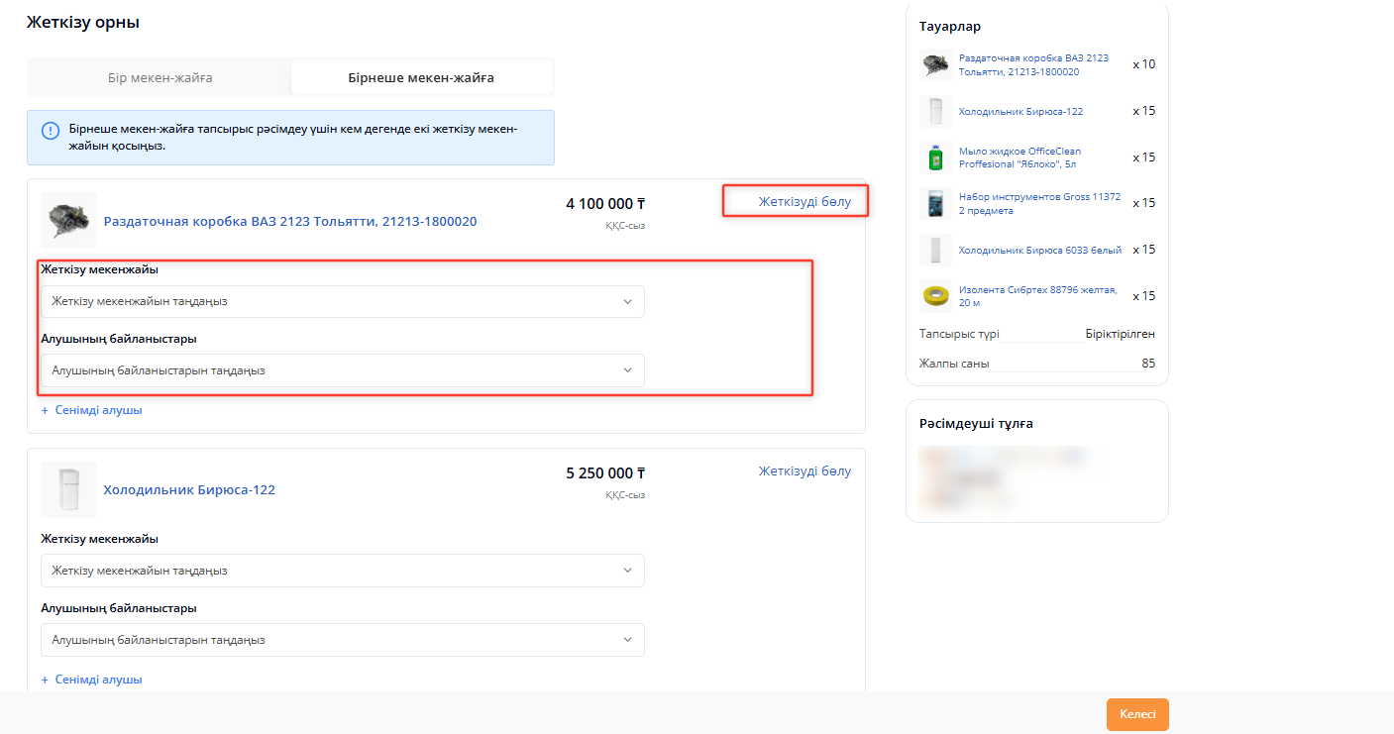Expand recipient contacts dropdown for Холодильник Бирюса-122
Screen dimensions: 1394x734
click(342, 640)
